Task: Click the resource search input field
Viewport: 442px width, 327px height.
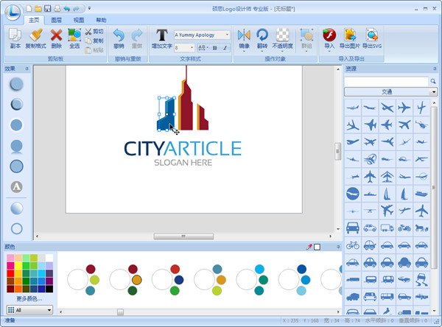Action: (386, 82)
